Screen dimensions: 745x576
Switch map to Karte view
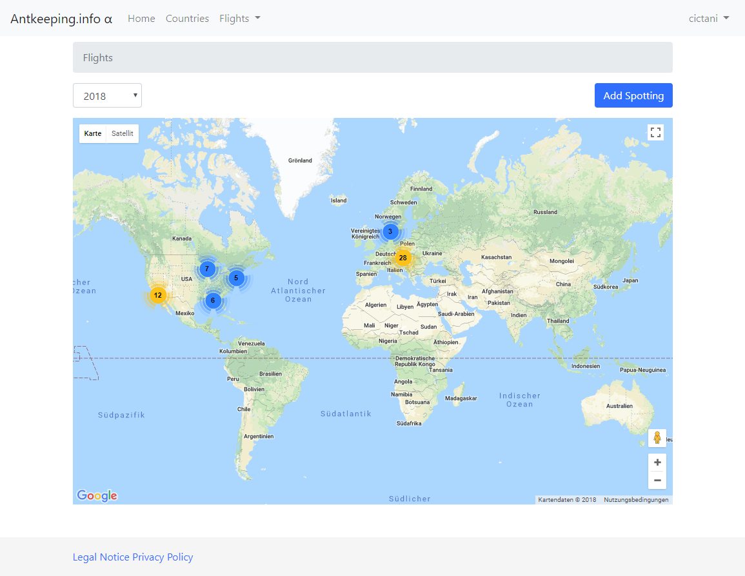coord(93,133)
